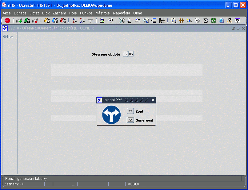Click the sigma sum icon

pos(206,21)
